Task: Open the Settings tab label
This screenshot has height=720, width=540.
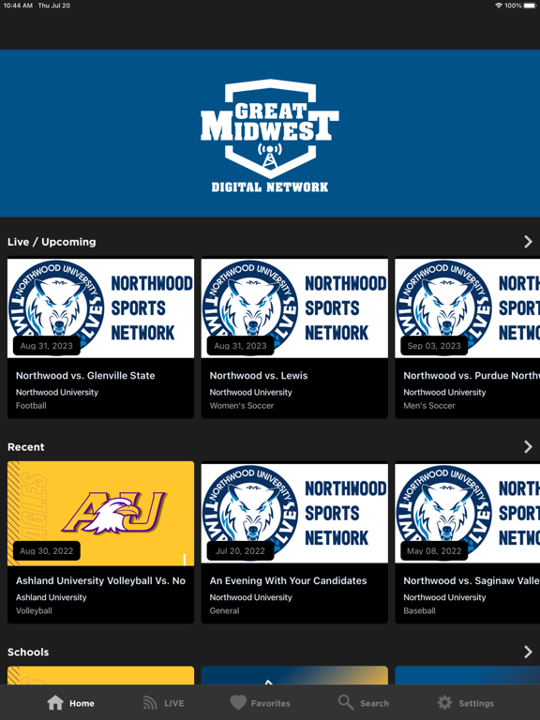Action: (x=476, y=703)
